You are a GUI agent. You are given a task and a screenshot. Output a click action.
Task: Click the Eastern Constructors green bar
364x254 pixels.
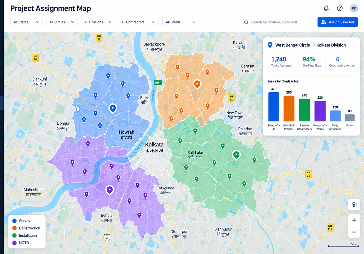pos(304,110)
